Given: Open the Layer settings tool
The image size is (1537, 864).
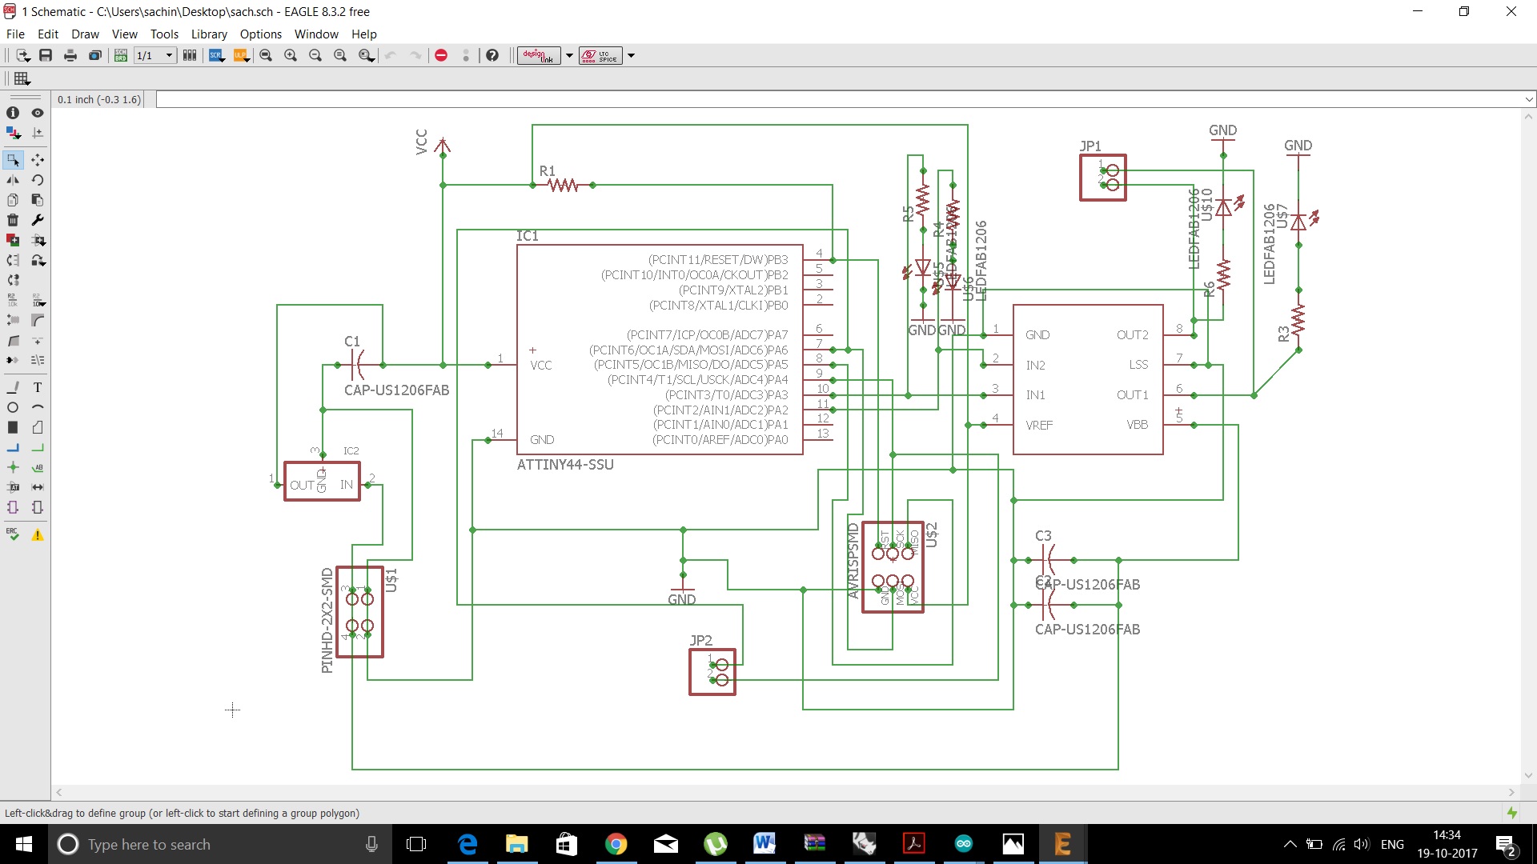Looking at the screenshot, I should [x=13, y=133].
